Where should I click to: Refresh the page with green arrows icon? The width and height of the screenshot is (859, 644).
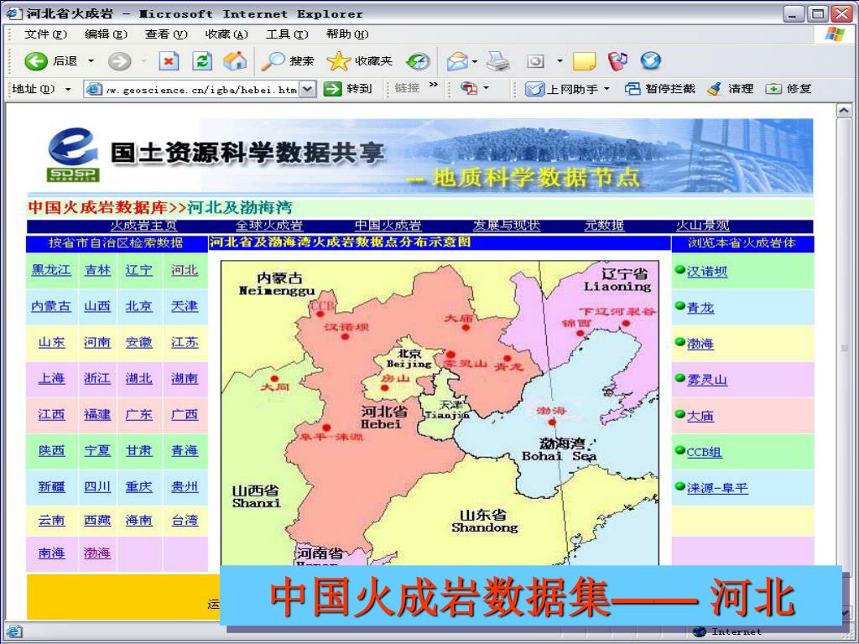[x=202, y=60]
